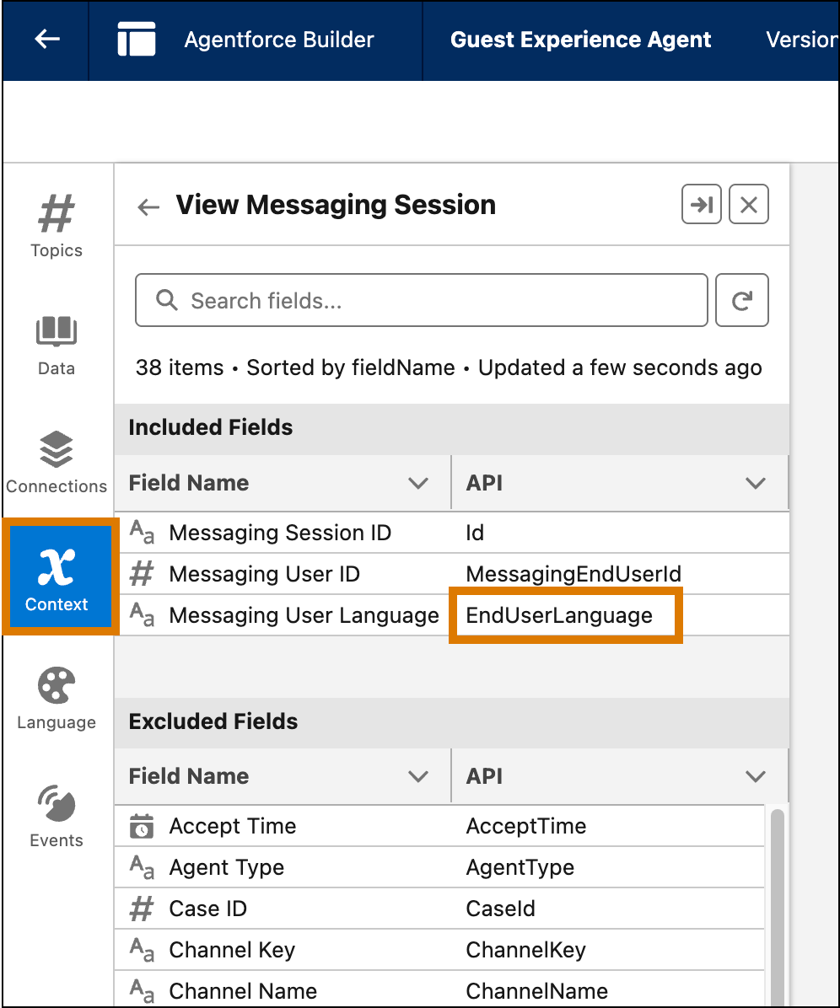Click the Agentforce Builder title
The height and width of the screenshot is (1008, 840).
[278, 40]
